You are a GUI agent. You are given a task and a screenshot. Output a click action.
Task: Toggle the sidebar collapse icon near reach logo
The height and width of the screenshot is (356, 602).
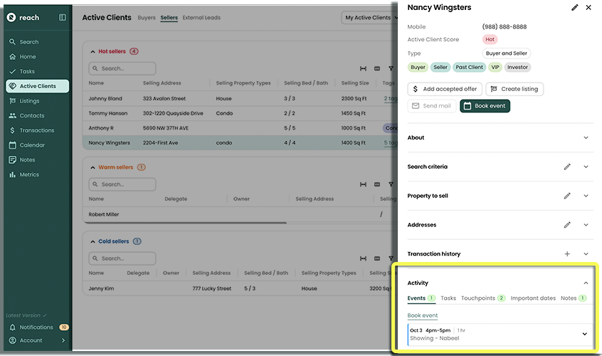point(63,17)
